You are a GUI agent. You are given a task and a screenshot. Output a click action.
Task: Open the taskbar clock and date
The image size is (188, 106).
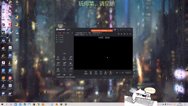[180, 104]
